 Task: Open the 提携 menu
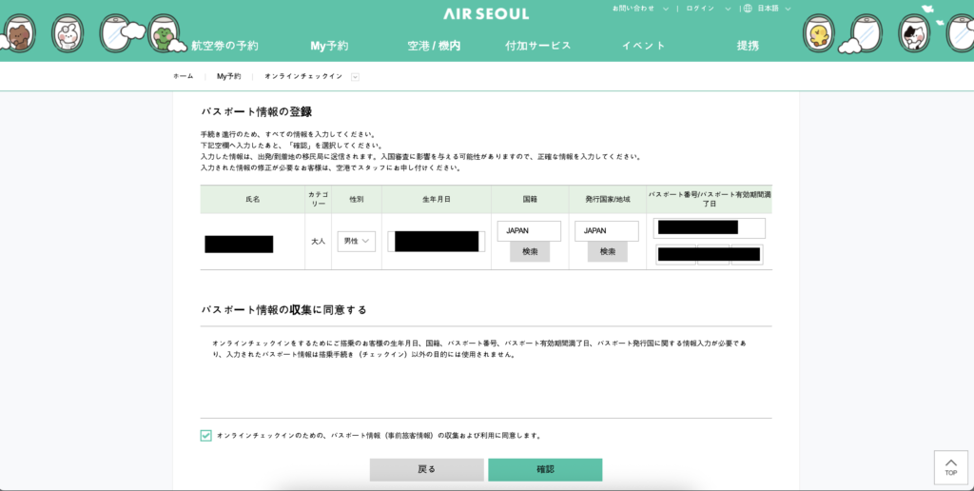(x=748, y=46)
